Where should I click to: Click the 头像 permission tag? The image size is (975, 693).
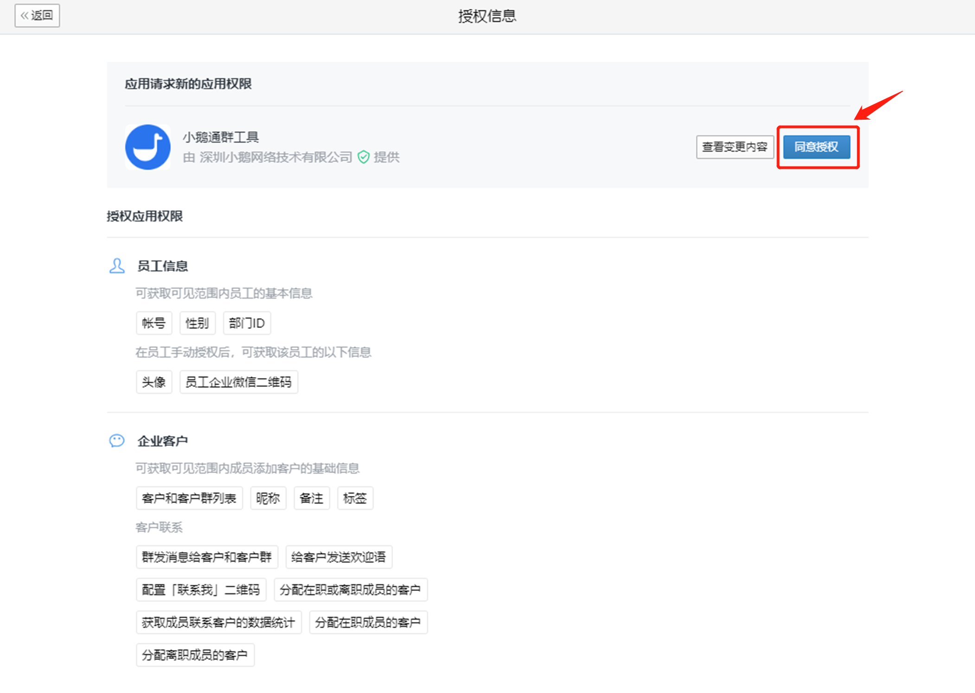(154, 382)
